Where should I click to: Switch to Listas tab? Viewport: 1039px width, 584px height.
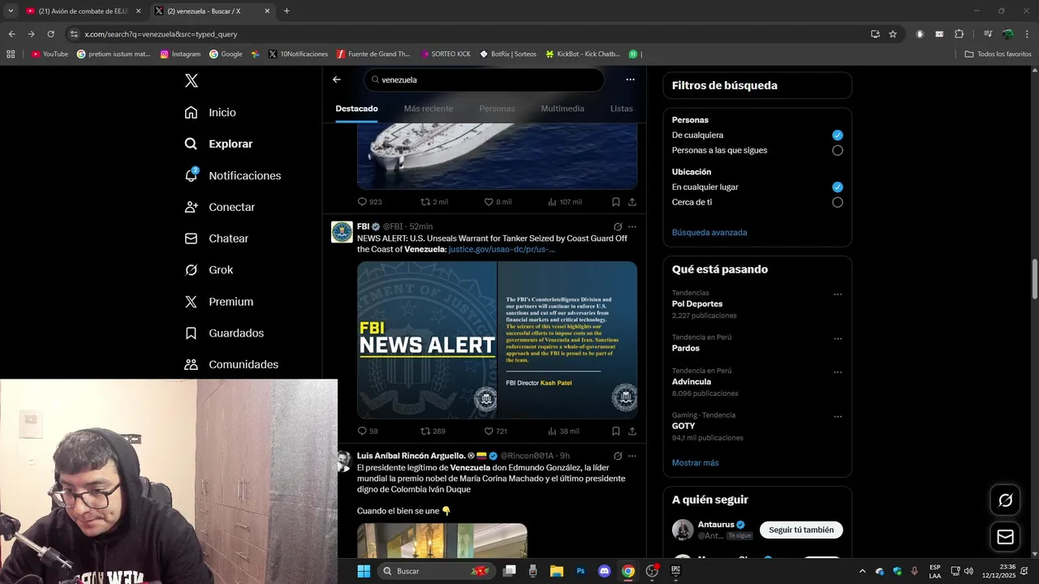point(621,109)
